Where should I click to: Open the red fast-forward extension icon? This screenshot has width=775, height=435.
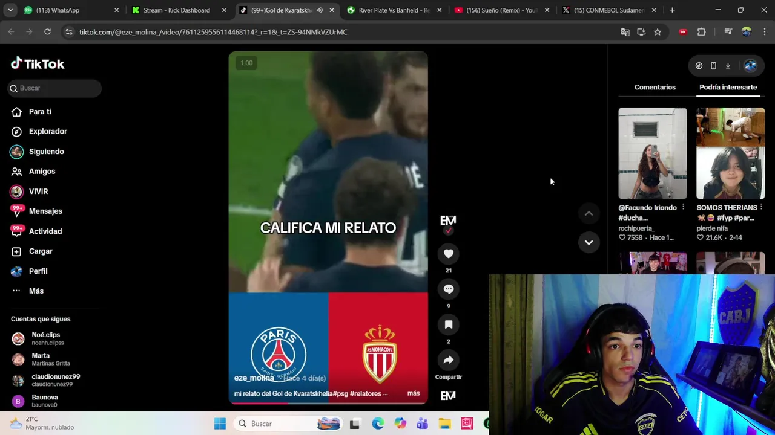683,32
